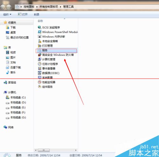Click the 文档 library icon
Viewport: 159px width, 157px height.
tap(8, 62)
